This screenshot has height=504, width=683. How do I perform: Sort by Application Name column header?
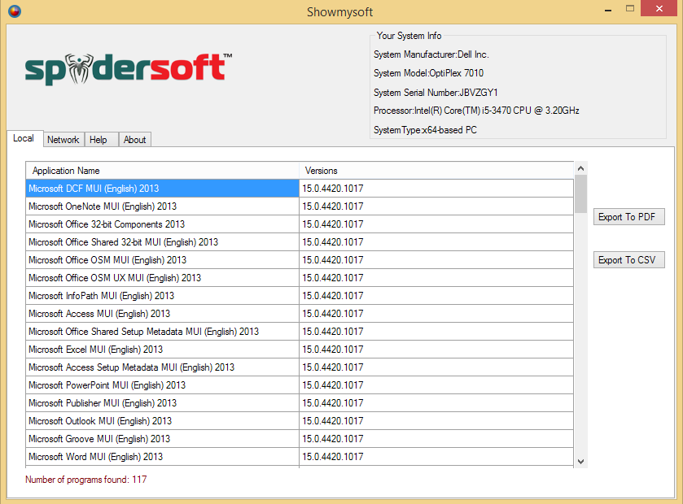pyautogui.click(x=163, y=171)
